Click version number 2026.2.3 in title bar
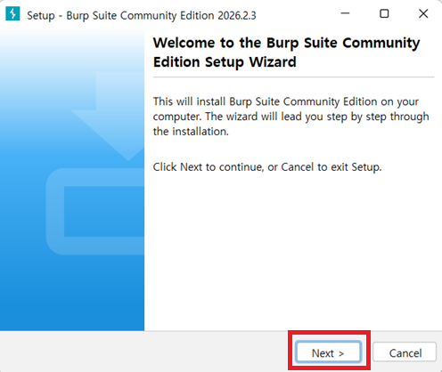 tap(237, 15)
